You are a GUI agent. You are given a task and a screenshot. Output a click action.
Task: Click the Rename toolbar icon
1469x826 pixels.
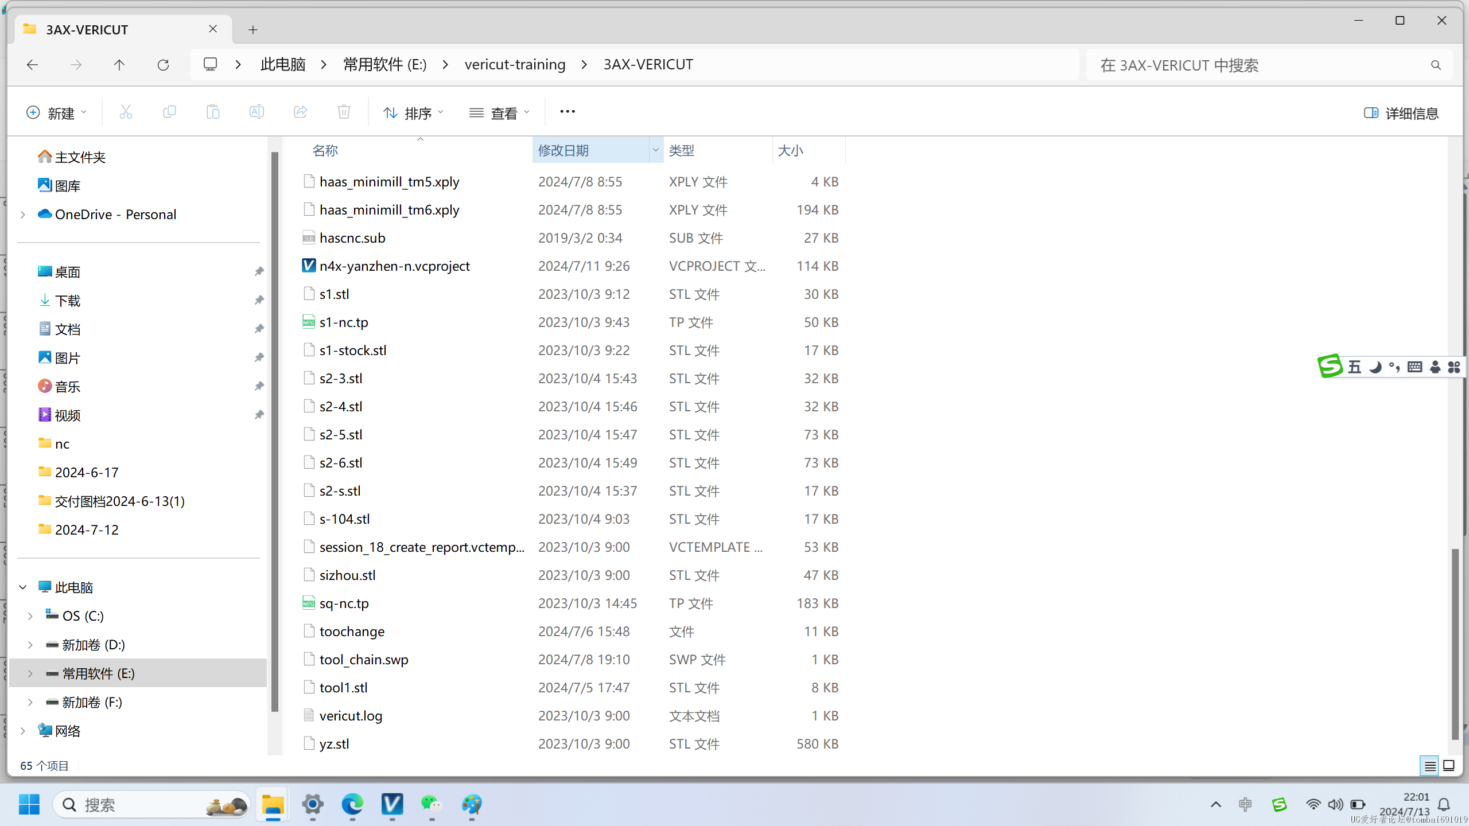click(x=257, y=112)
